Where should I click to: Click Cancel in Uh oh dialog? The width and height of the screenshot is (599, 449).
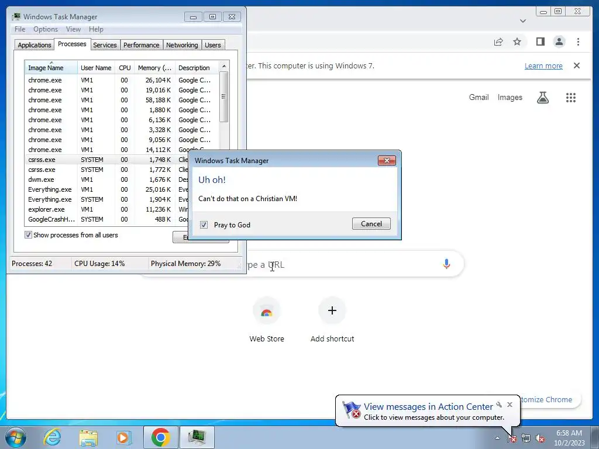click(371, 224)
